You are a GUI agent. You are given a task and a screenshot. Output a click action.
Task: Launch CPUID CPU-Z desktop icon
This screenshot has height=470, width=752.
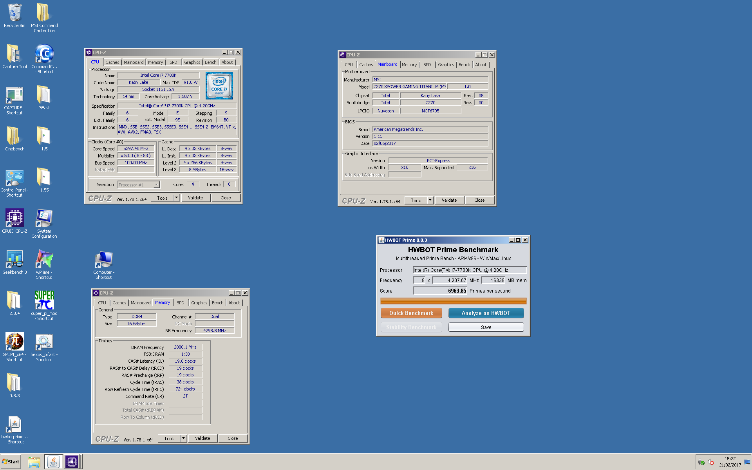14,221
